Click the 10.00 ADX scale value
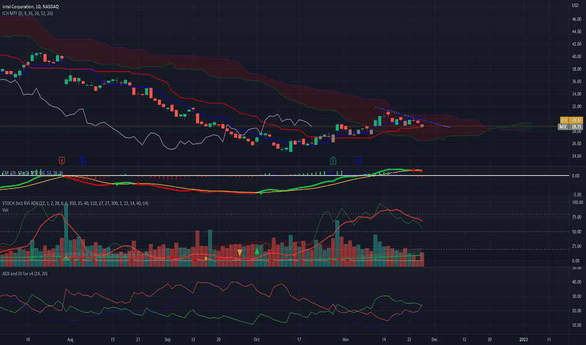Image resolution: width=586 pixels, height=345 pixels. click(577, 325)
